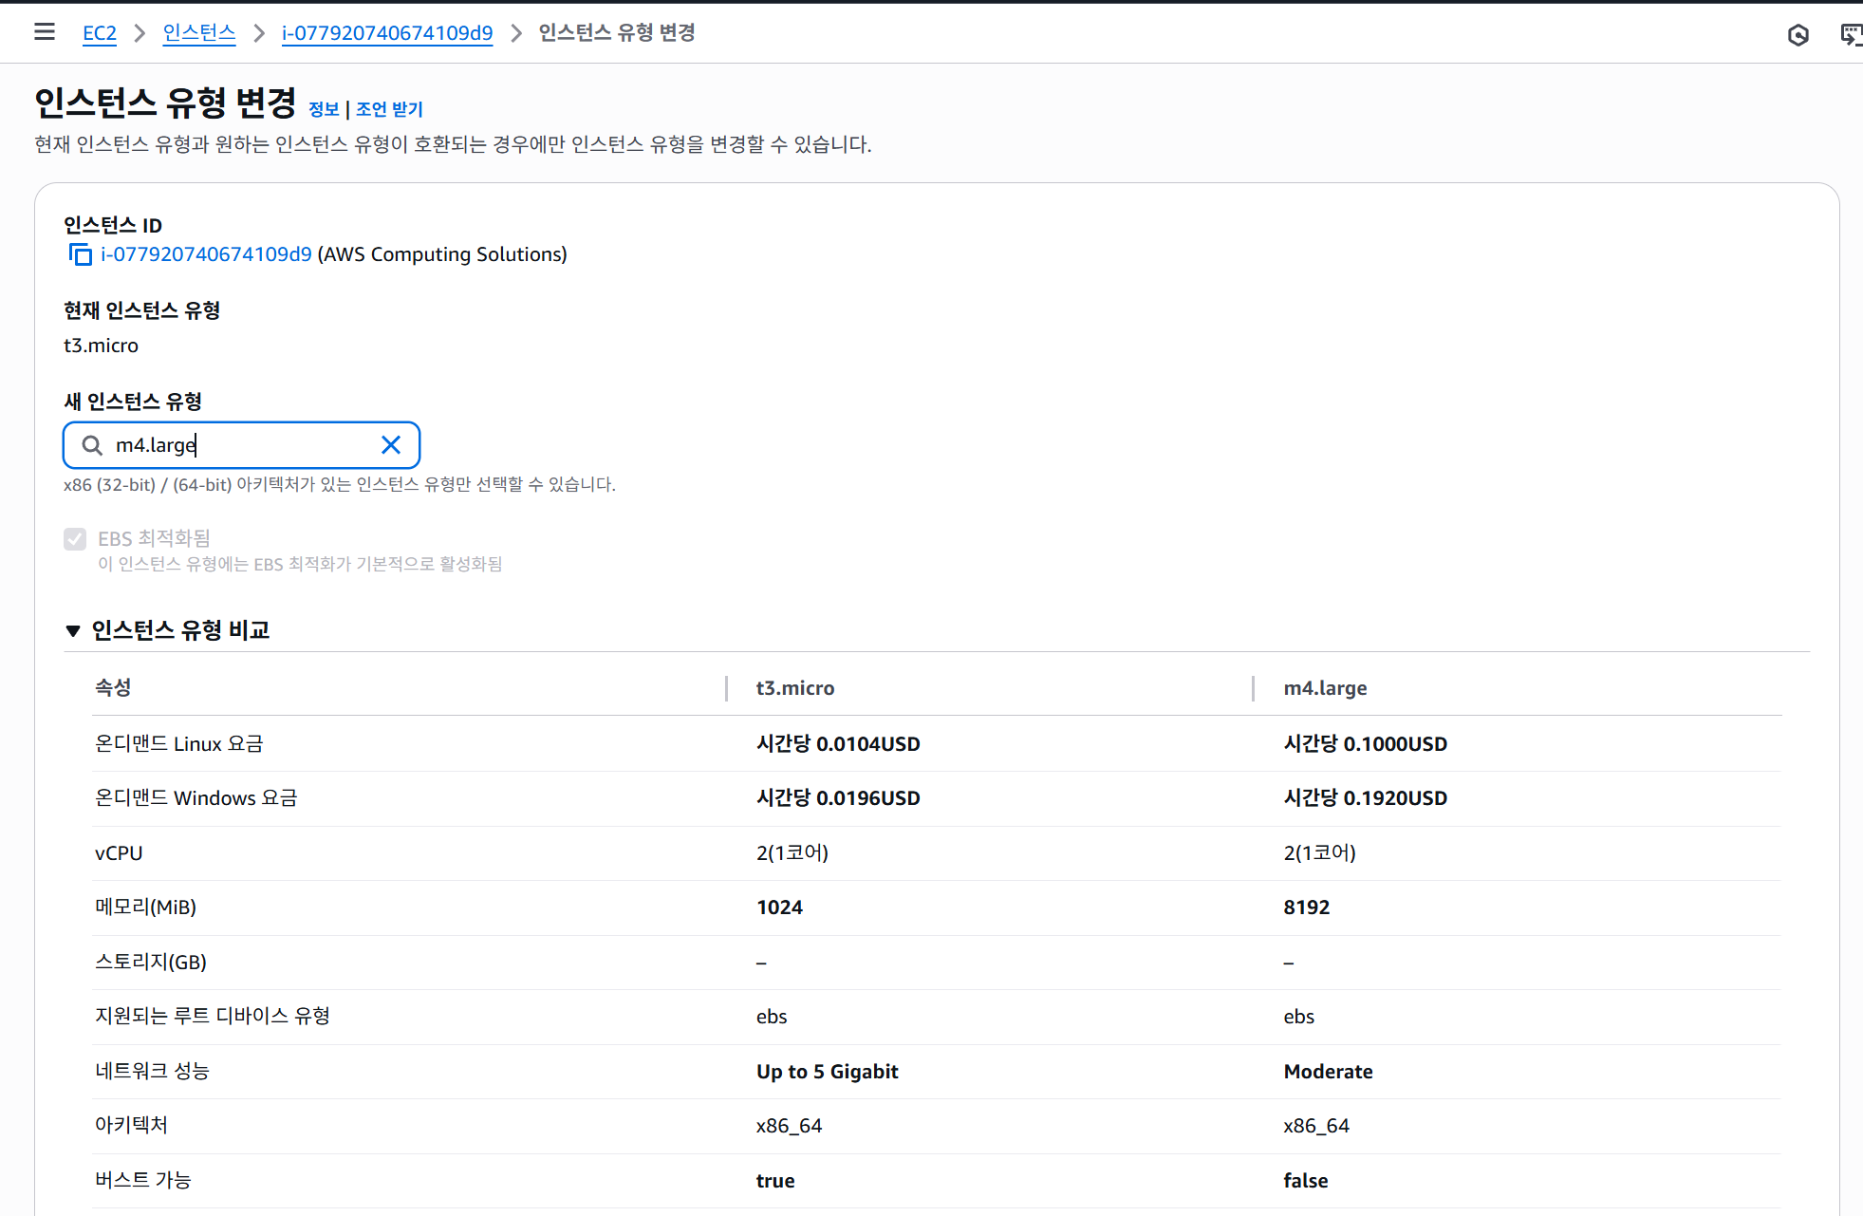Click the t3.micro column header

[x=794, y=688]
